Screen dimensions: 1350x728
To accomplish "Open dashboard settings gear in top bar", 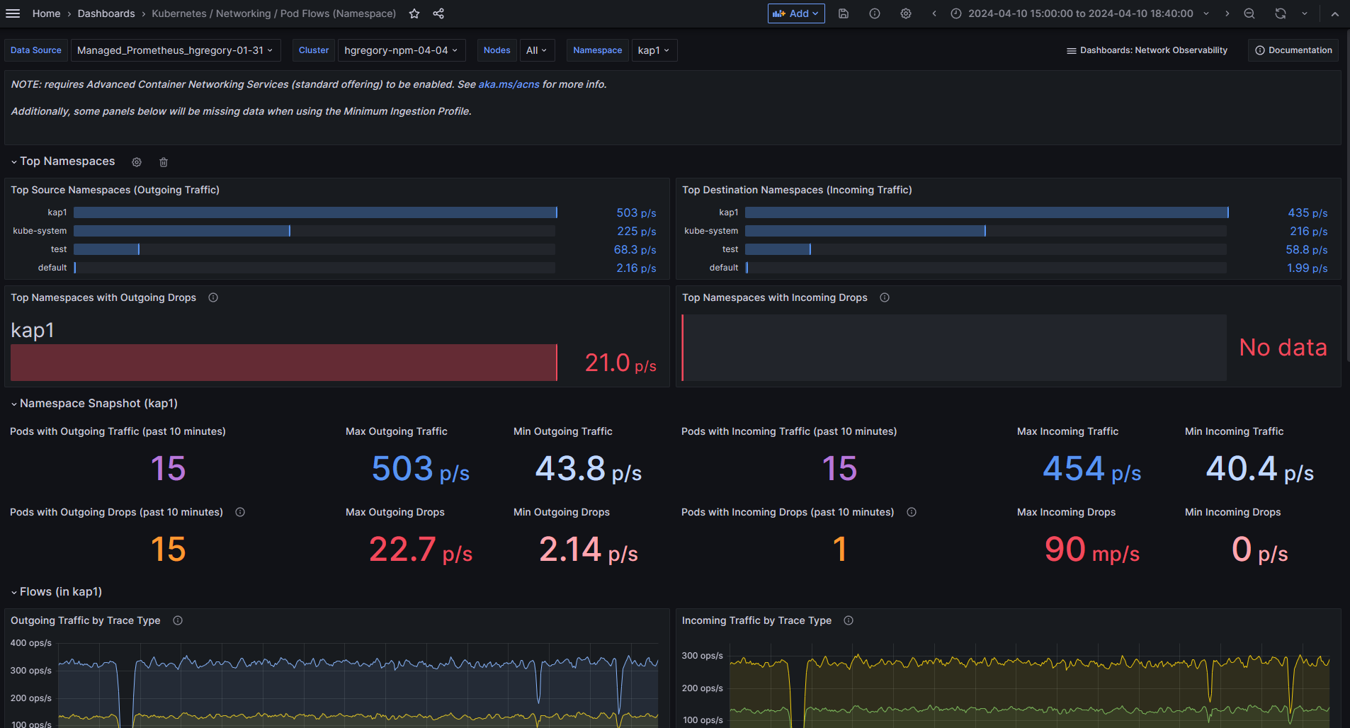I will [905, 13].
